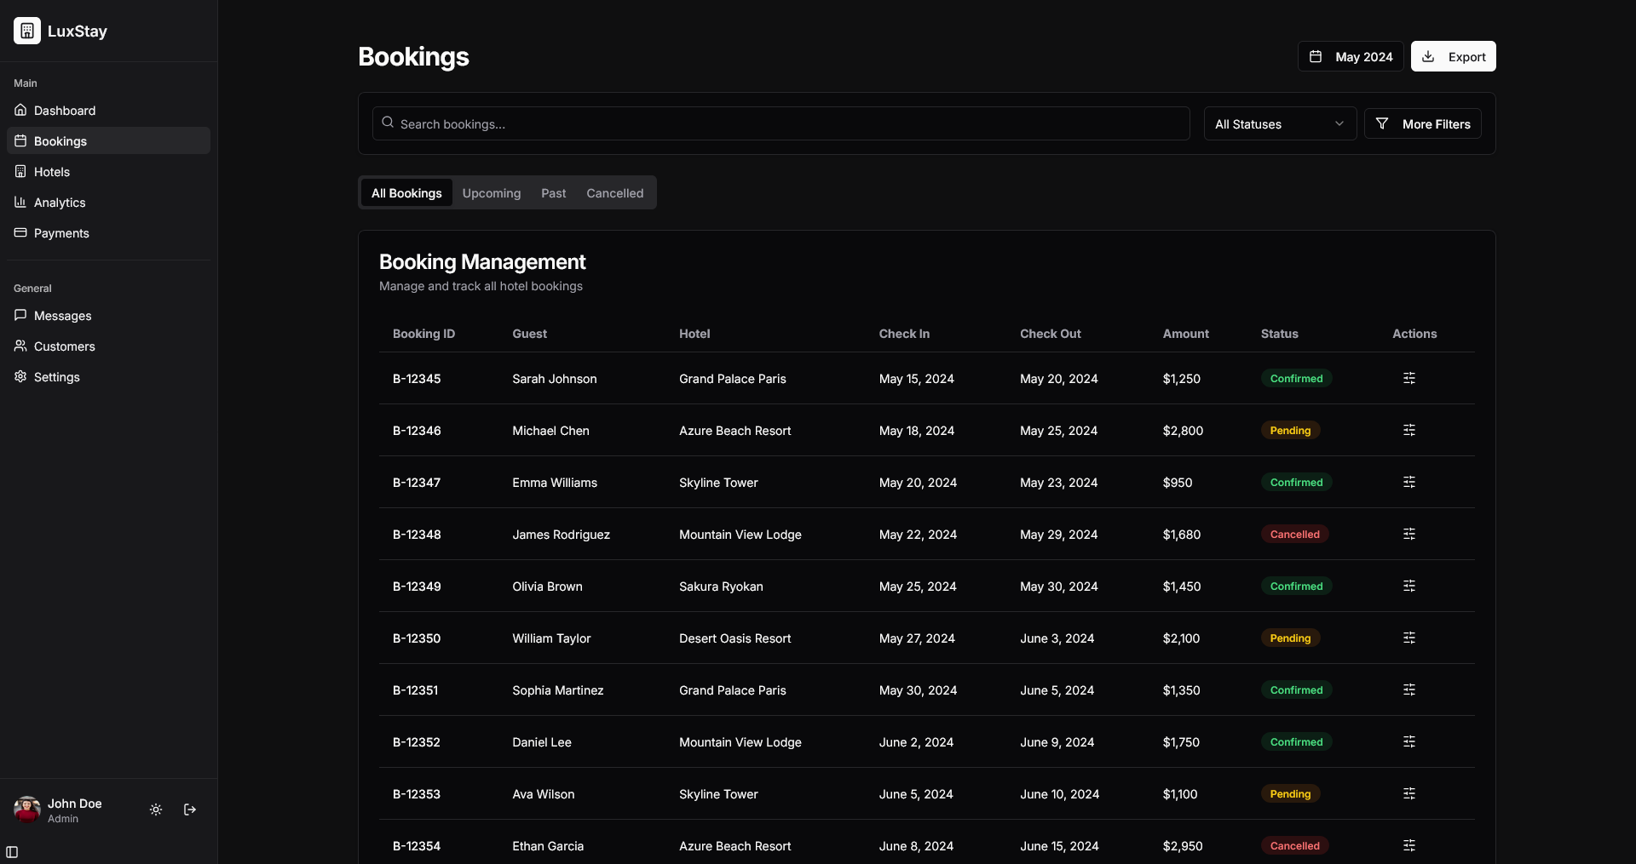
Task: Open actions icon for Daniel Lee booking
Action: coord(1409,741)
